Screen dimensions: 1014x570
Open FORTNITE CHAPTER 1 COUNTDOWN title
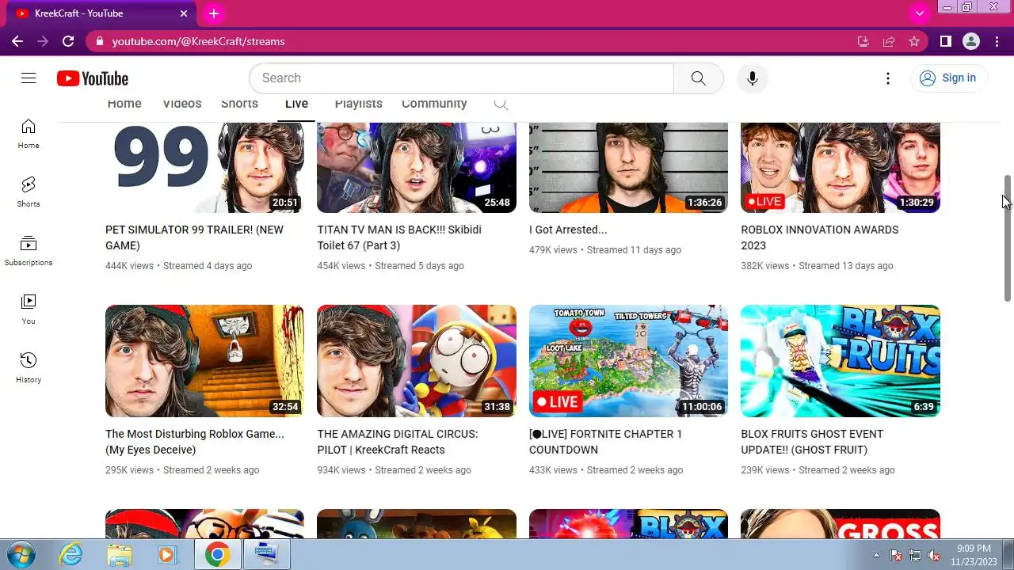tap(606, 442)
